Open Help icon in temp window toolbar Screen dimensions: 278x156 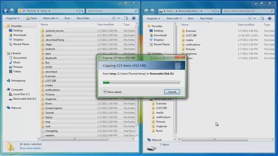(134, 18)
